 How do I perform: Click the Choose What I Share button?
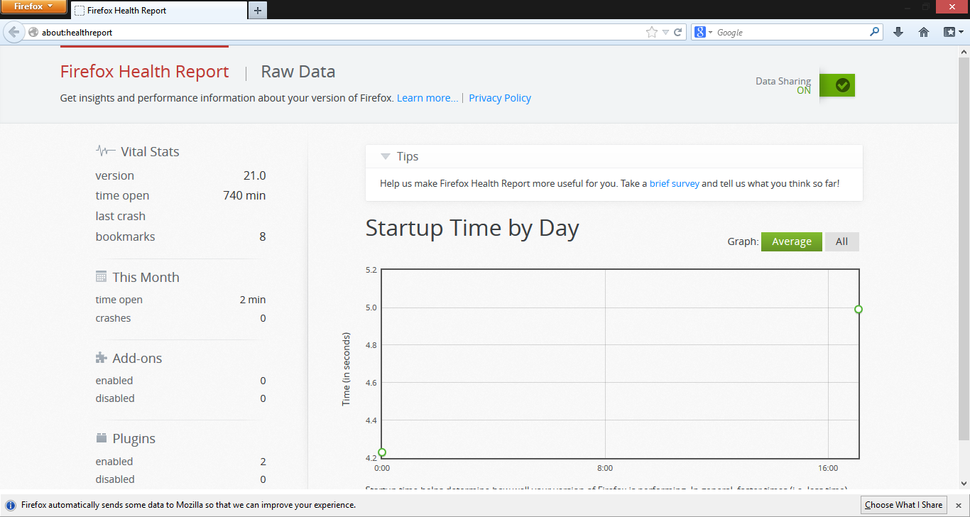[904, 505]
